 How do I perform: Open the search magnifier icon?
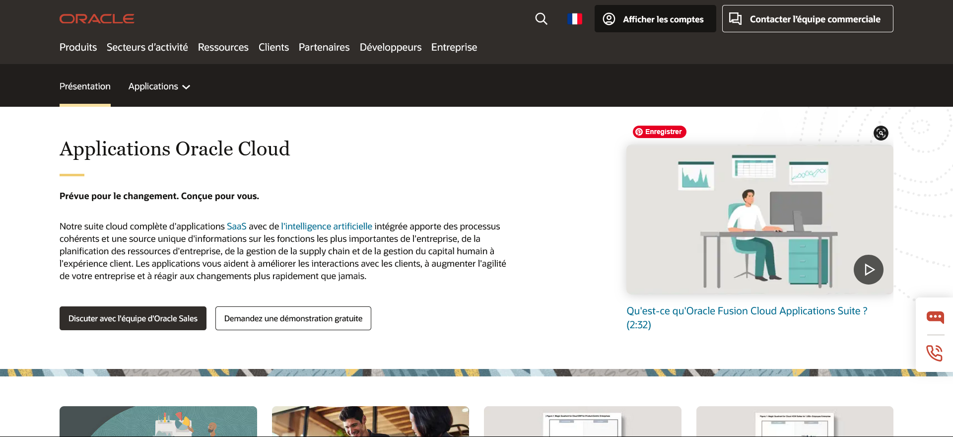click(x=541, y=19)
